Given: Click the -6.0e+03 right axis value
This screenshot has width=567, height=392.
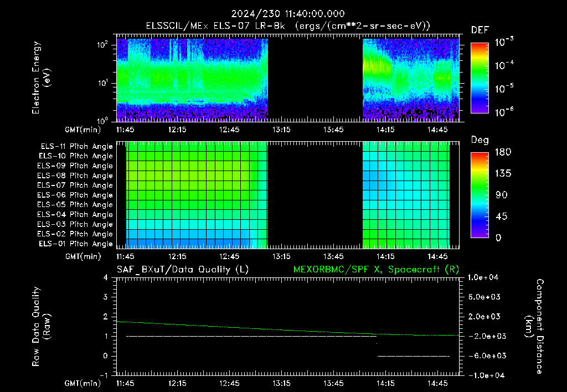Looking at the screenshot, I should [x=487, y=356].
